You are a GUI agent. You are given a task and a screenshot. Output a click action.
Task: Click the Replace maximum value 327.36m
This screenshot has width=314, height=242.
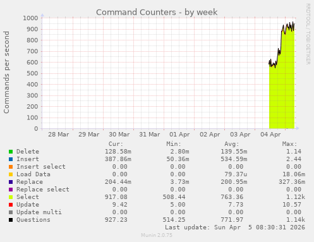(x=292, y=182)
